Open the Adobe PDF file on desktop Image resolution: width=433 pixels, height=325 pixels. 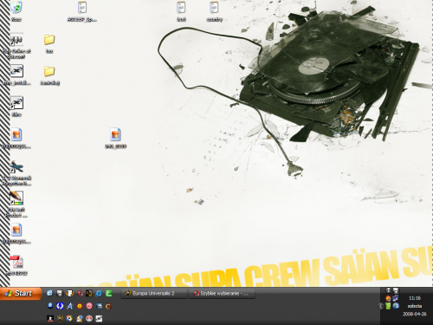(x=16, y=265)
